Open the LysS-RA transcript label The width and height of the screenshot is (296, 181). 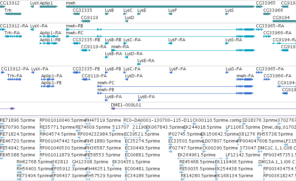pos(234,40)
